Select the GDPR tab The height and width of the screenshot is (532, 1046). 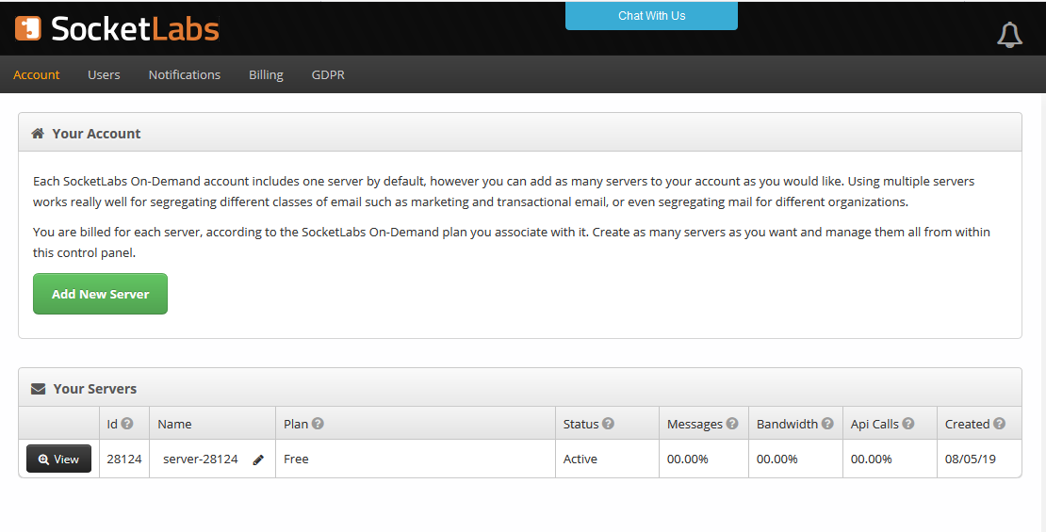(328, 74)
